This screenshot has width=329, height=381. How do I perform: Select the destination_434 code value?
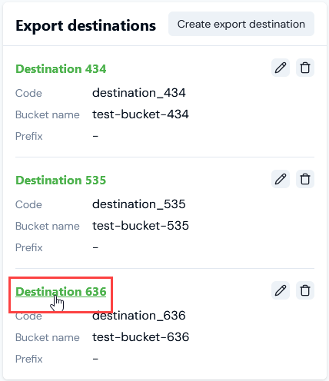coord(139,93)
